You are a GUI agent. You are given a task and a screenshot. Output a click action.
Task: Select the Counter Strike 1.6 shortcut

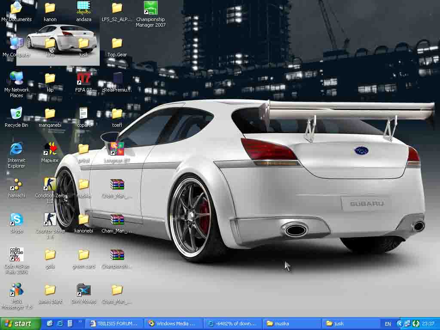[50, 220]
